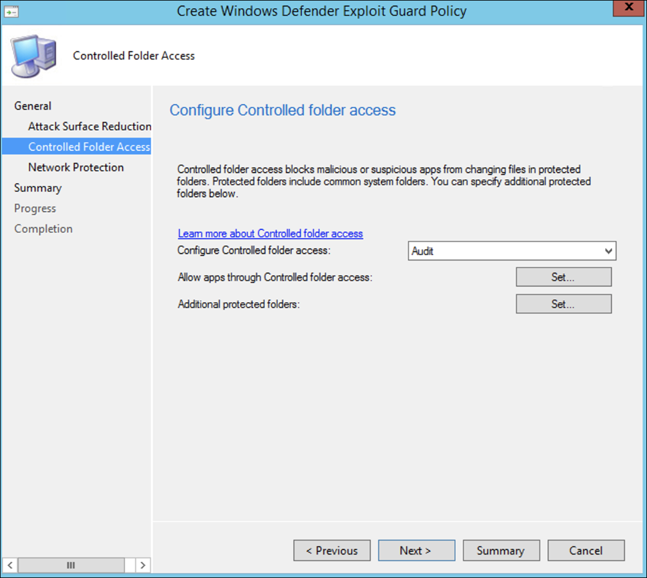This screenshot has height=578, width=647.
Task: Close the Exploit Guard Policy wizard
Action: click(x=629, y=8)
